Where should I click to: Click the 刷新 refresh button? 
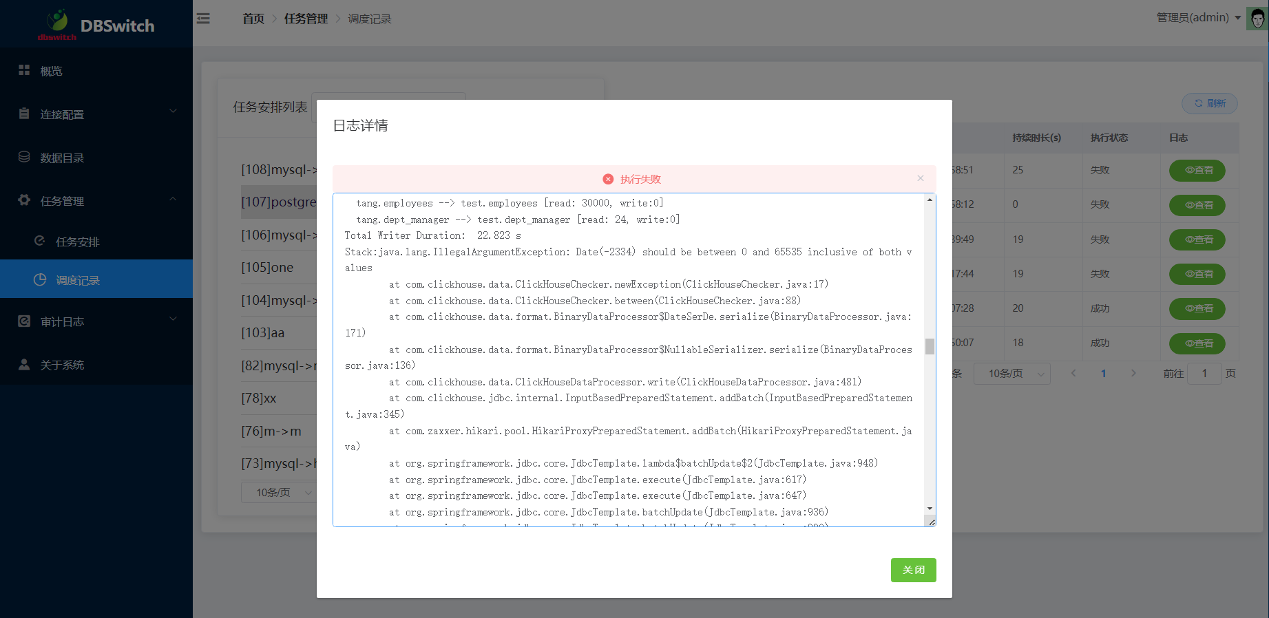tap(1209, 103)
